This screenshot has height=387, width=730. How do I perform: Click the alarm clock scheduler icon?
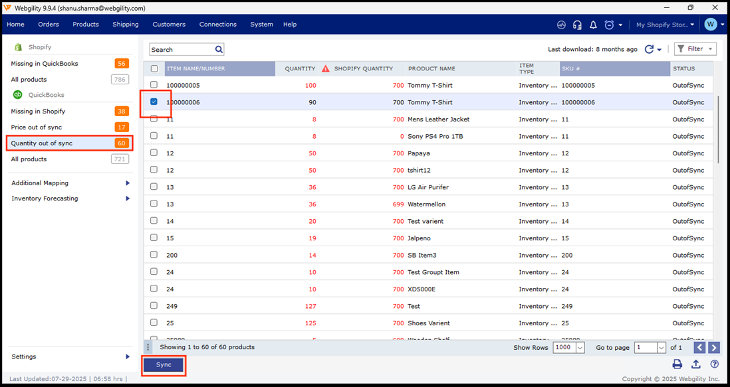point(609,25)
